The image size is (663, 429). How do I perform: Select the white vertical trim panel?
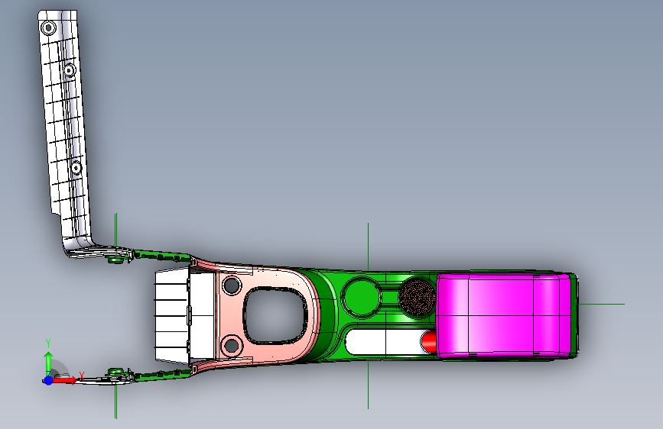65,131
